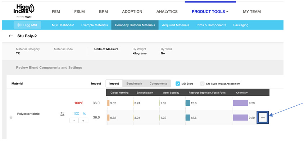Open Polyester fabric settings sliders icon
Screen dimensions: 304x142
(x=62, y=114)
